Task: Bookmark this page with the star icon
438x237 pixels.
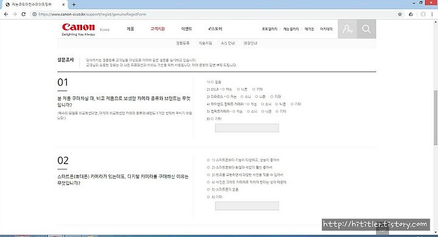Action: coord(400,14)
